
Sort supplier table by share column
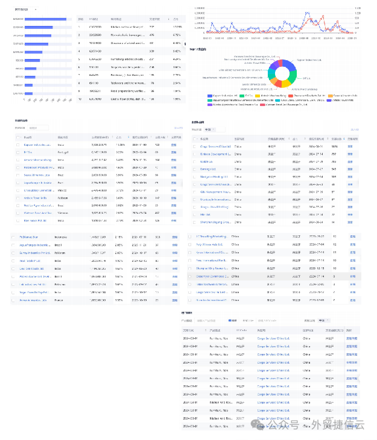305,139
